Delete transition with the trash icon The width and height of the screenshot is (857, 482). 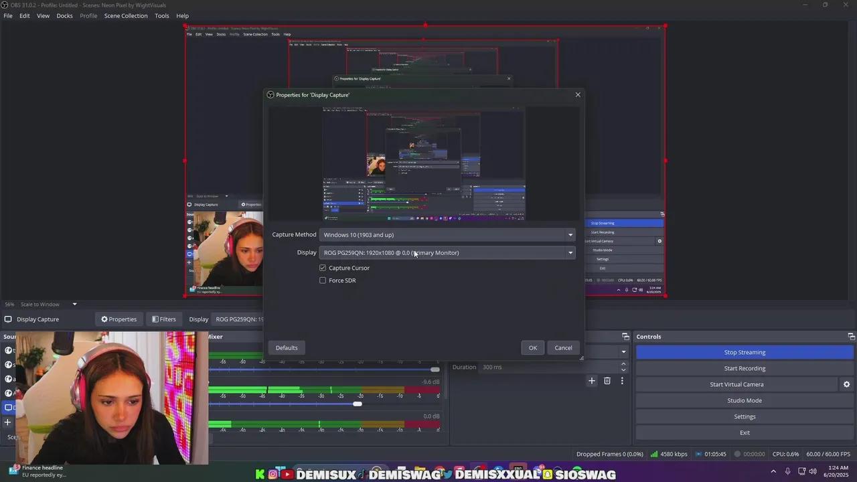click(607, 381)
